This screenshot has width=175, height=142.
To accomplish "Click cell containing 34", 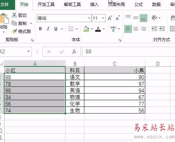I will point(35,97).
